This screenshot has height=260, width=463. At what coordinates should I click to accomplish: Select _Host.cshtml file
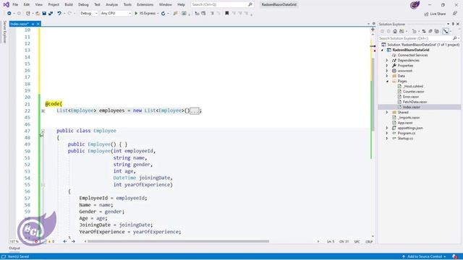413,87
